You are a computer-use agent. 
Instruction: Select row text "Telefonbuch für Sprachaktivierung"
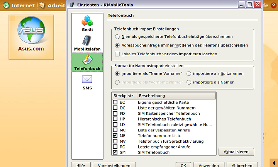171,141
